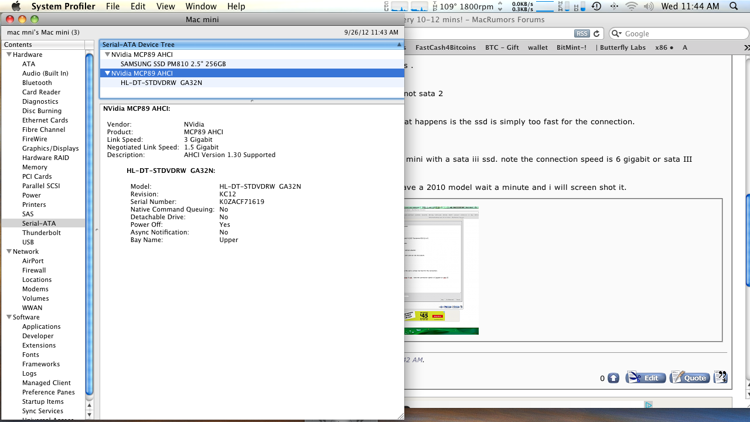Image resolution: width=750 pixels, height=422 pixels.
Task: Open the Edit menu
Action: pos(138,6)
